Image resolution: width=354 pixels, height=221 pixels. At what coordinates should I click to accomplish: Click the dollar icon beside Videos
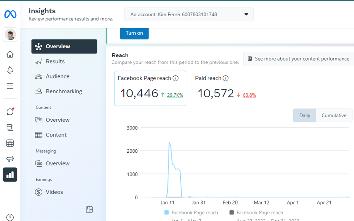pos(38,192)
